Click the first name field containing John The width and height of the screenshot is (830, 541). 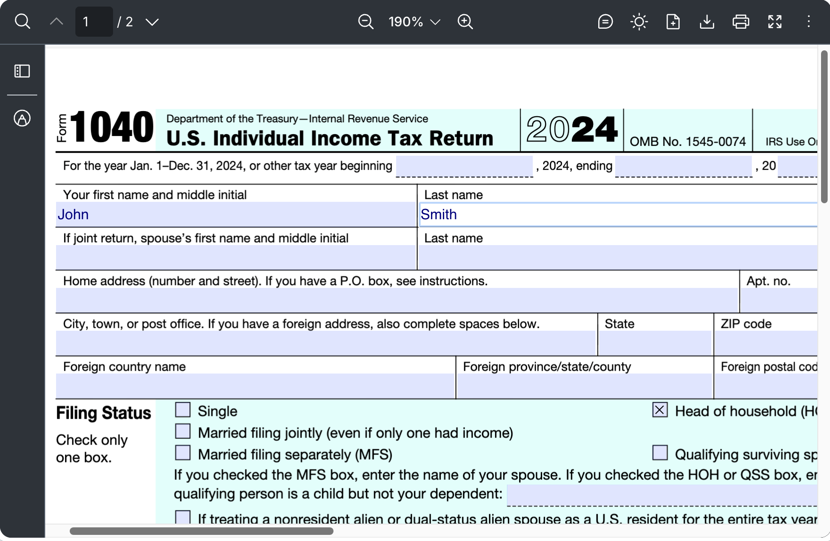point(236,215)
